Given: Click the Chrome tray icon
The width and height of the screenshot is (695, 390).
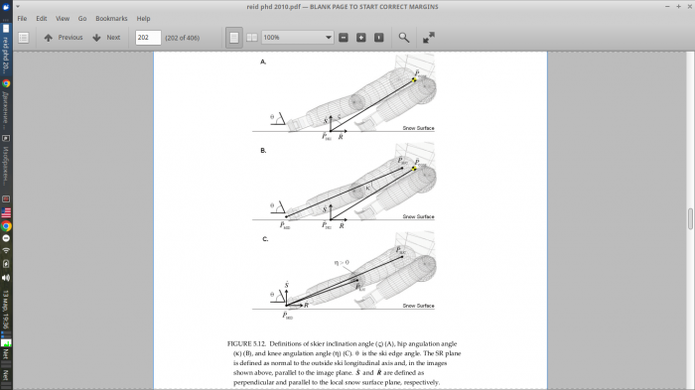Looking at the screenshot, I should (x=6, y=226).
